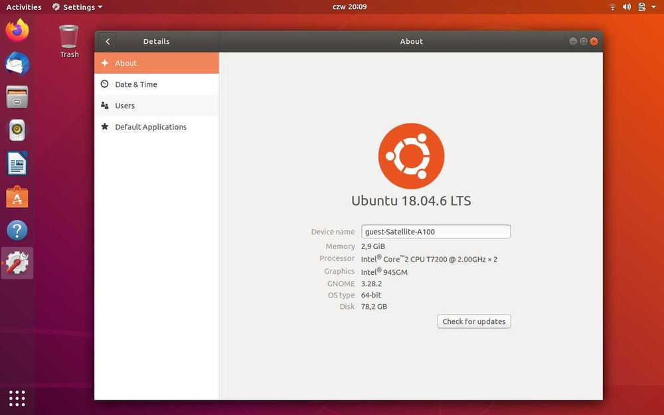Open Activities overview
The height and width of the screenshot is (415, 664).
point(24,7)
